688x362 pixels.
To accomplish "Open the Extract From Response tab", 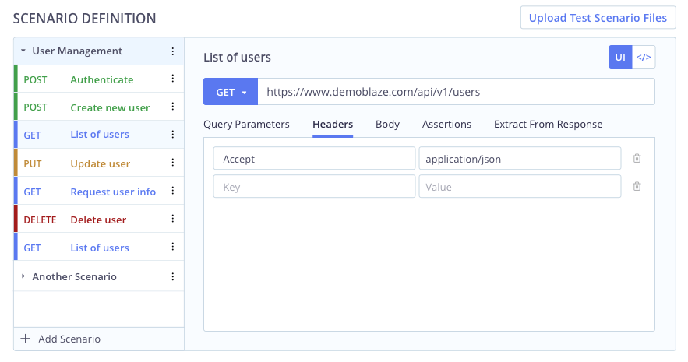I will click(x=548, y=125).
